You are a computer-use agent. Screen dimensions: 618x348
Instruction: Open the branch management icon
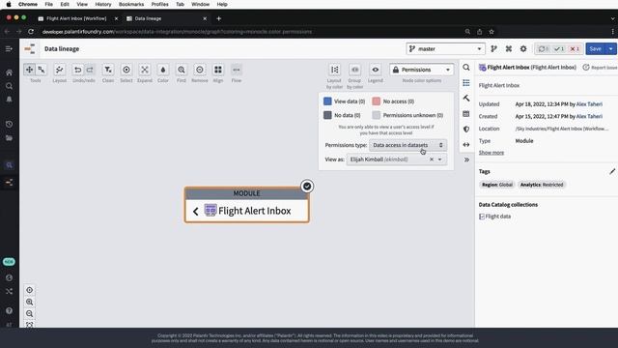(x=493, y=49)
